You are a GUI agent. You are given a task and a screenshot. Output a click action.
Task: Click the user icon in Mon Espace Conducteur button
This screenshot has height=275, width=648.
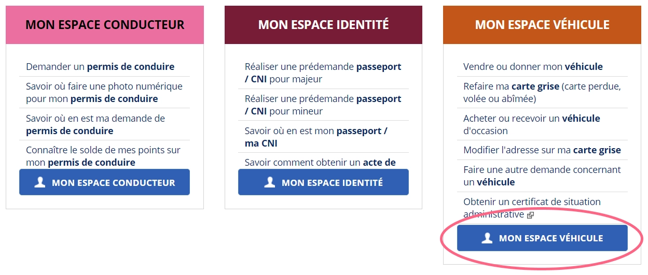[x=40, y=182]
